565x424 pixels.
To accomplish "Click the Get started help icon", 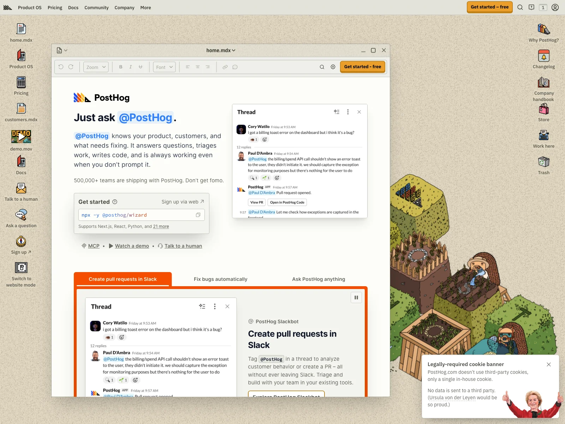I will (115, 202).
